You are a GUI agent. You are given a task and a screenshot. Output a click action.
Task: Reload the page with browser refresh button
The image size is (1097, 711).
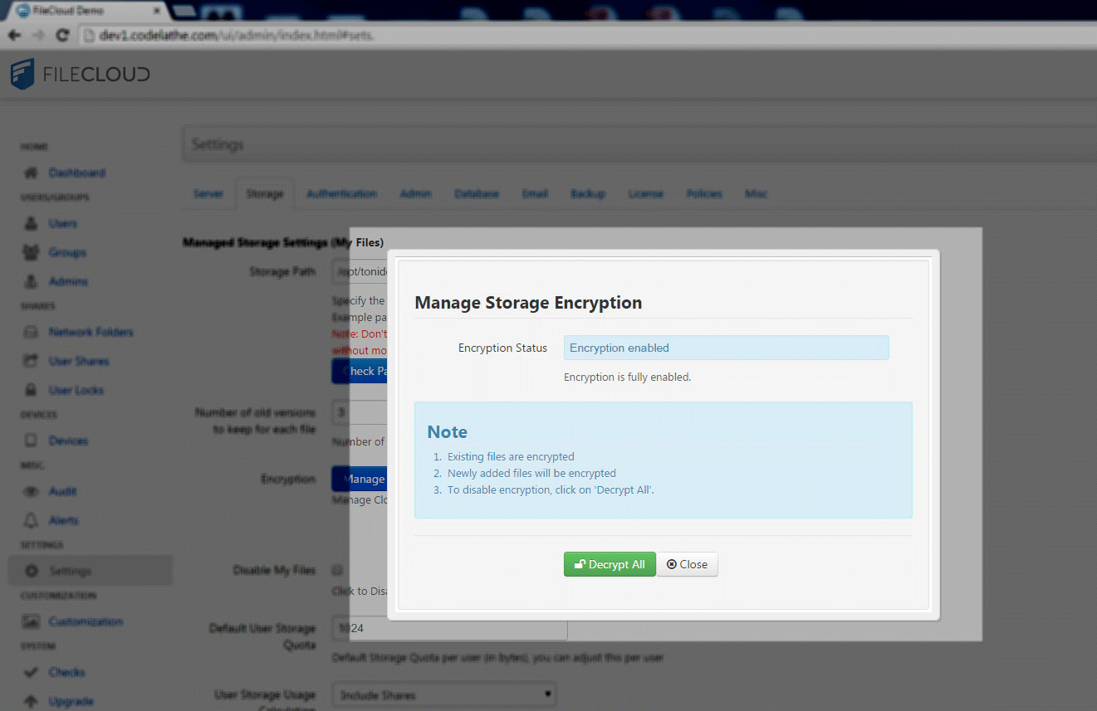tap(62, 36)
